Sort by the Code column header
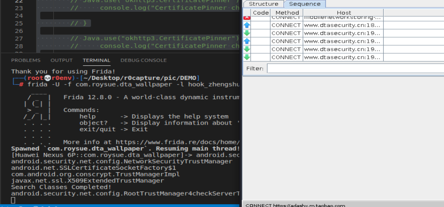This screenshot has height=207, width=444. [x=260, y=13]
